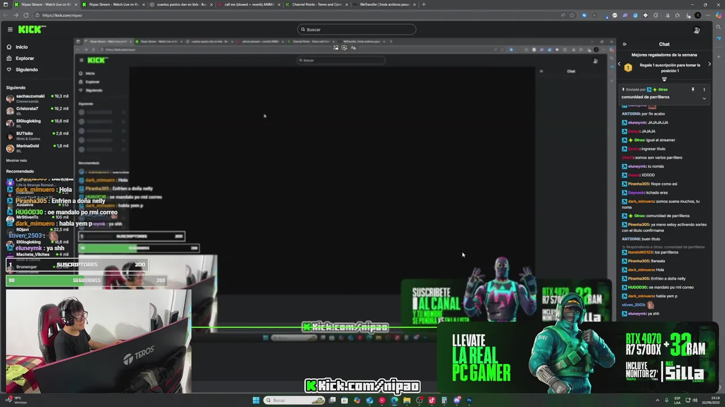Open the user profile avatar menu

point(697,30)
